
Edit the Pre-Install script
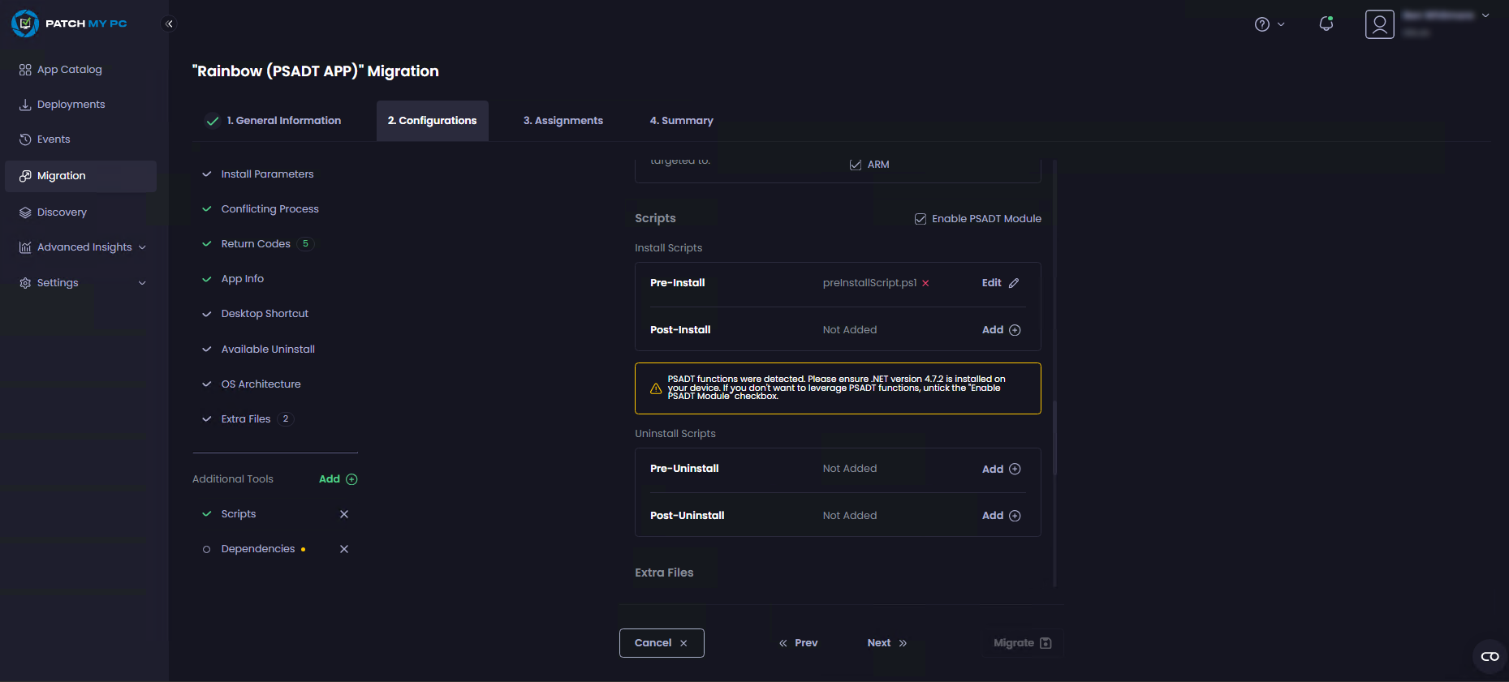click(x=1000, y=283)
